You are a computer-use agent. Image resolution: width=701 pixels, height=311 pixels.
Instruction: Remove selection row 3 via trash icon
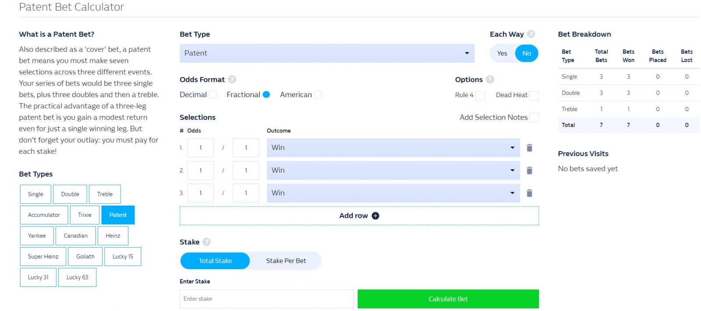tap(529, 193)
